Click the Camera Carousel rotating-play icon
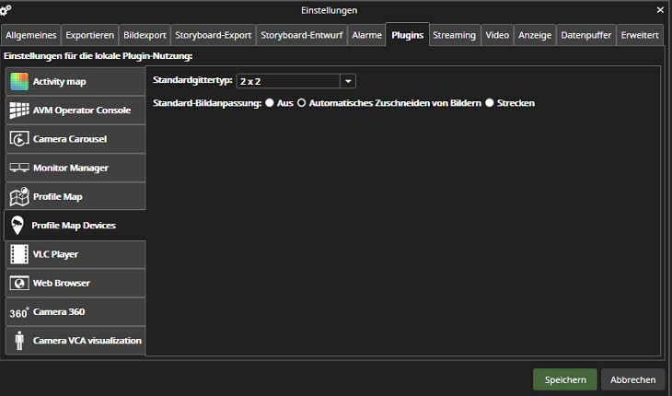Viewport: 672px width, 396px height. [19, 139]
